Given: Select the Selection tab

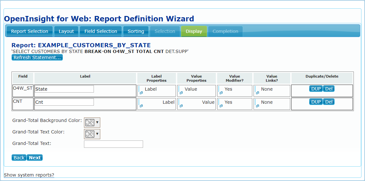Looking at the screenshot, I should (x=165, y=31).
